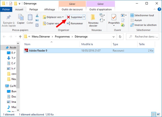
Task: Click the scissors Cut icon
Action: 37,16
